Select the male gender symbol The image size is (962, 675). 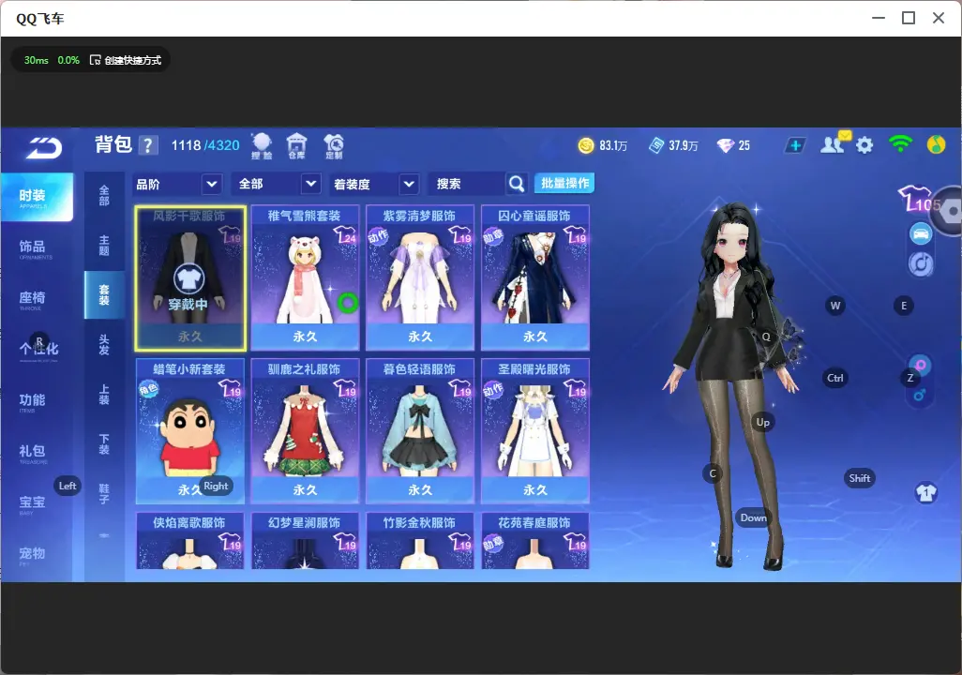919,395
